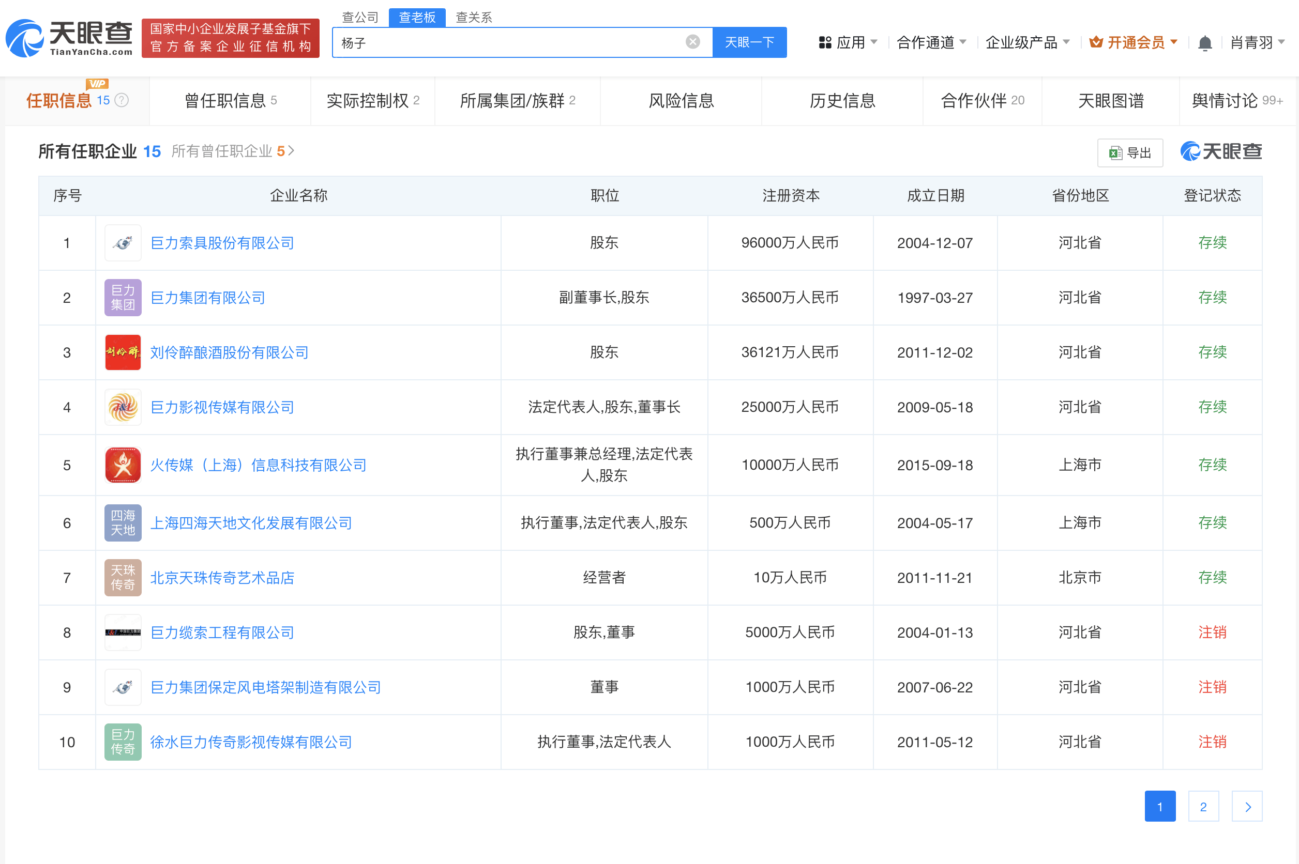Open notifications bell icon
The width and height of the screenshot is (1299, 864).
coord(1205,43)
